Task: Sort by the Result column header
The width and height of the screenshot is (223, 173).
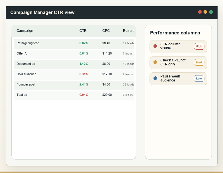Action: 128,31
